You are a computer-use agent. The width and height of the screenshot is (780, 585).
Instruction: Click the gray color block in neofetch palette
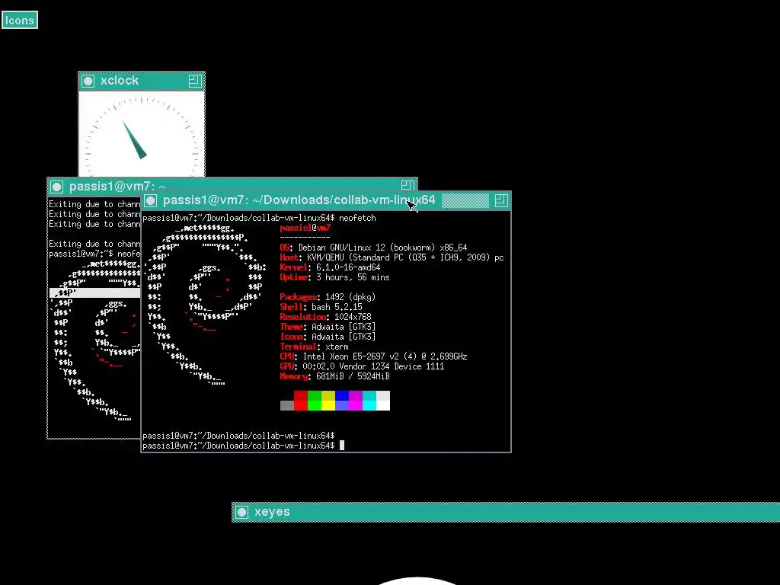(287, 405)
